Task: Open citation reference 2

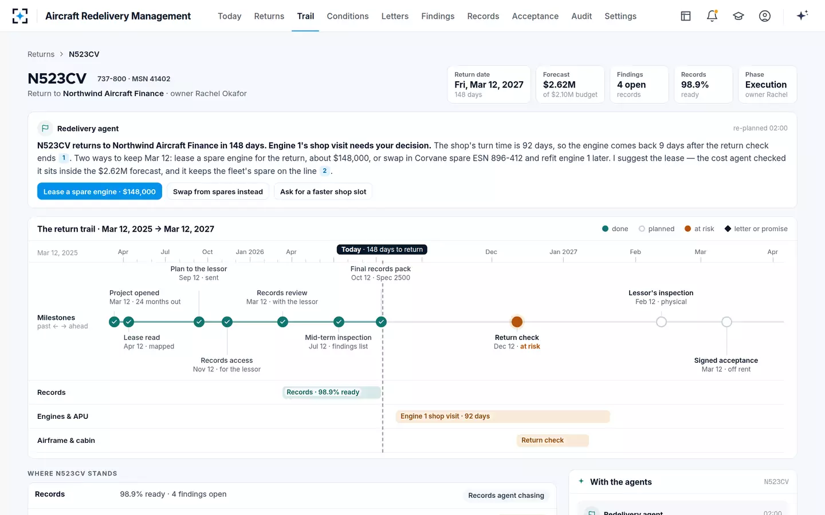Action: (325, 171)
